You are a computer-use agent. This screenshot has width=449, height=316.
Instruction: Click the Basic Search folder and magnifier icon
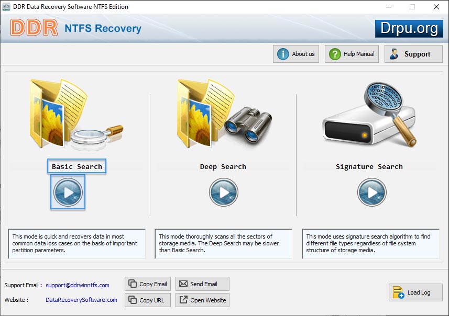coord(76,115)
